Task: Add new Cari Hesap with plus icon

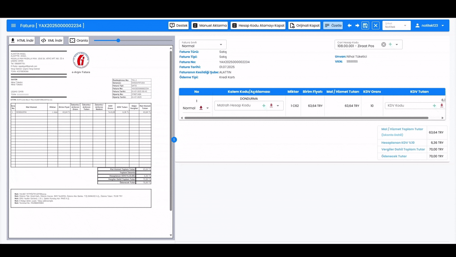Action: point(390,44)
